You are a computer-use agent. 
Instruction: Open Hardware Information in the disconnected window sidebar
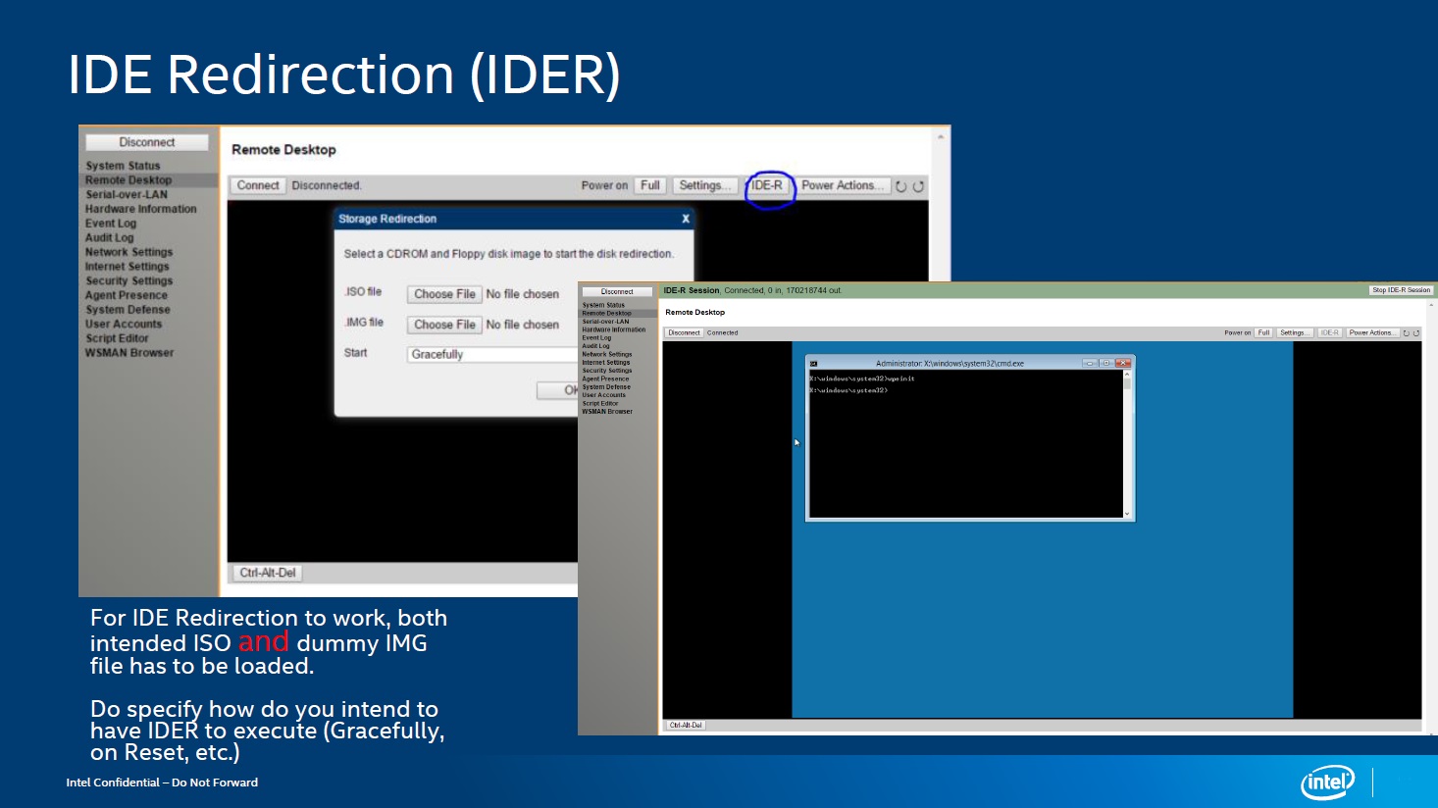(140, 209)
